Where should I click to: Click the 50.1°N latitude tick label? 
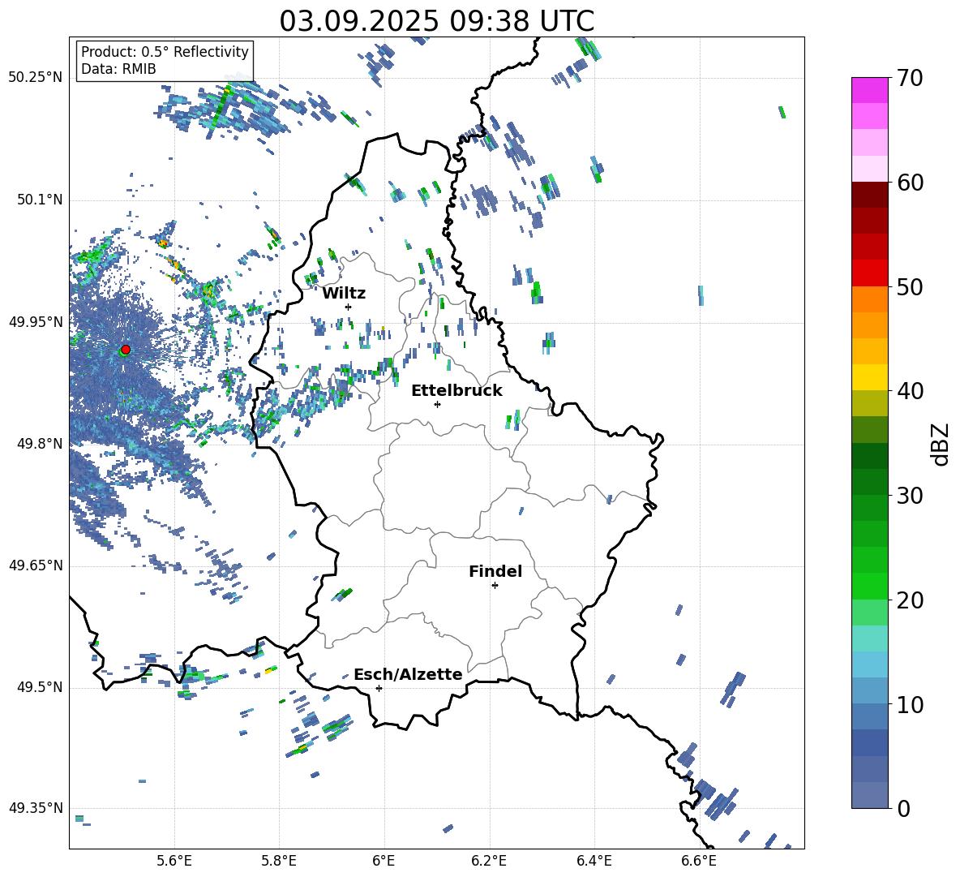coord(40,200)
